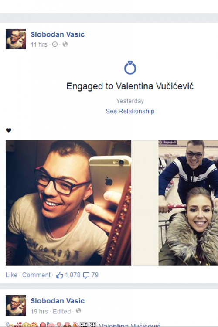This screenshot has height=327, width=218.
Task: Open the 11 hrs timestamp link
Action: [x=39, y=44]
